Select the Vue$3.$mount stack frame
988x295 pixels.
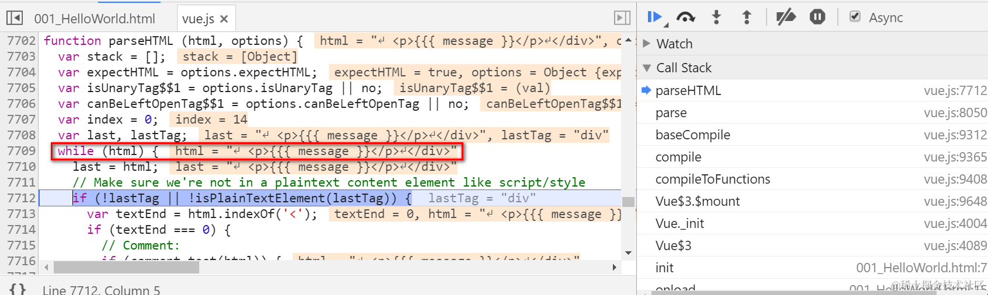813,201
